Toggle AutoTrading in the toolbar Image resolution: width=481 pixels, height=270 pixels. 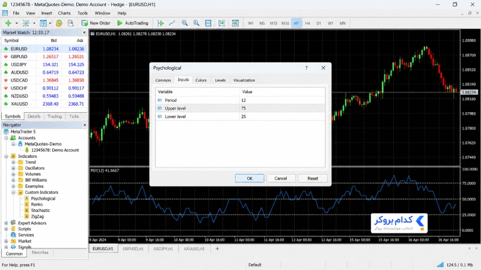point(132,23)
